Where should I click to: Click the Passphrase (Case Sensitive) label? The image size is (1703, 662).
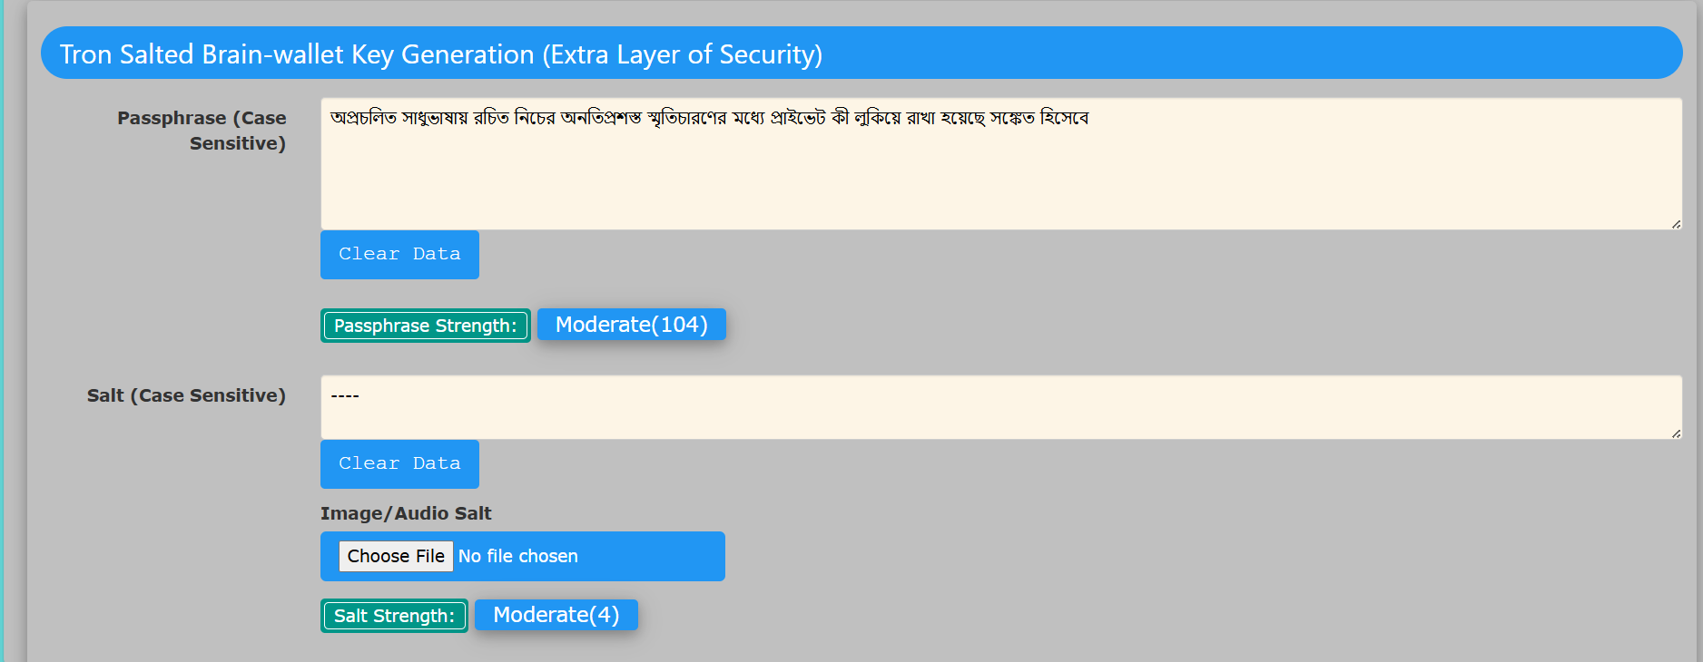202,131
